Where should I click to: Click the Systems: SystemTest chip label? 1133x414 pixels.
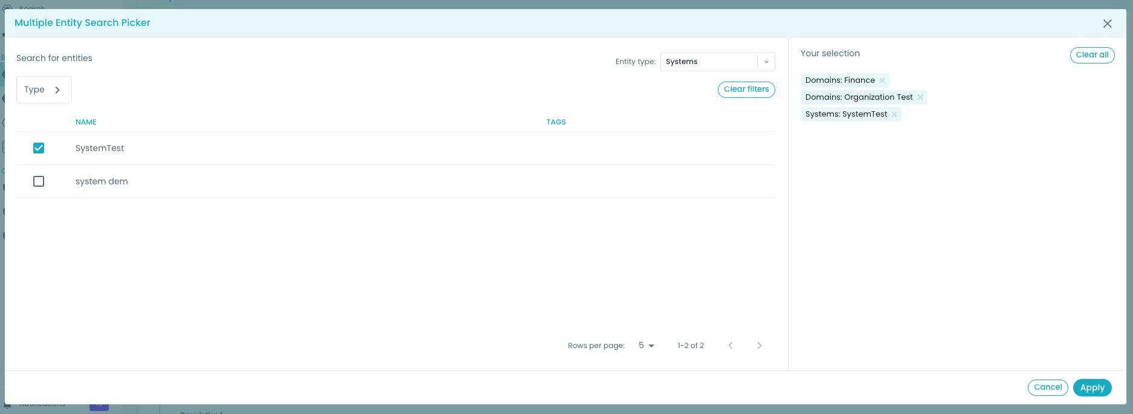click(x=846, y=114)
